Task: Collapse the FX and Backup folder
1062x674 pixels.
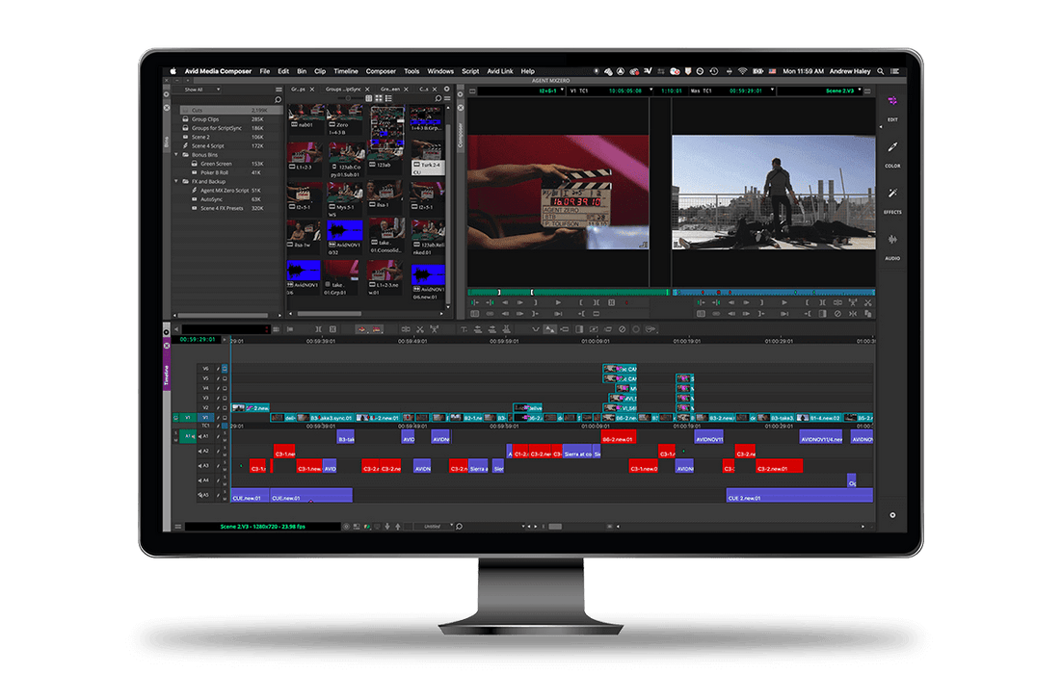Action: [176, 181]
